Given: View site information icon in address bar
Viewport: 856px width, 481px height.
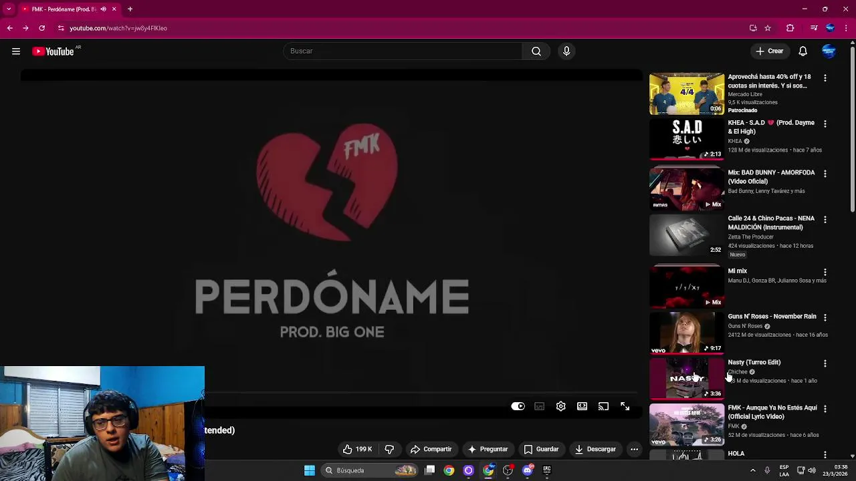Looking at the screenshot, I should tap(61, 28).
